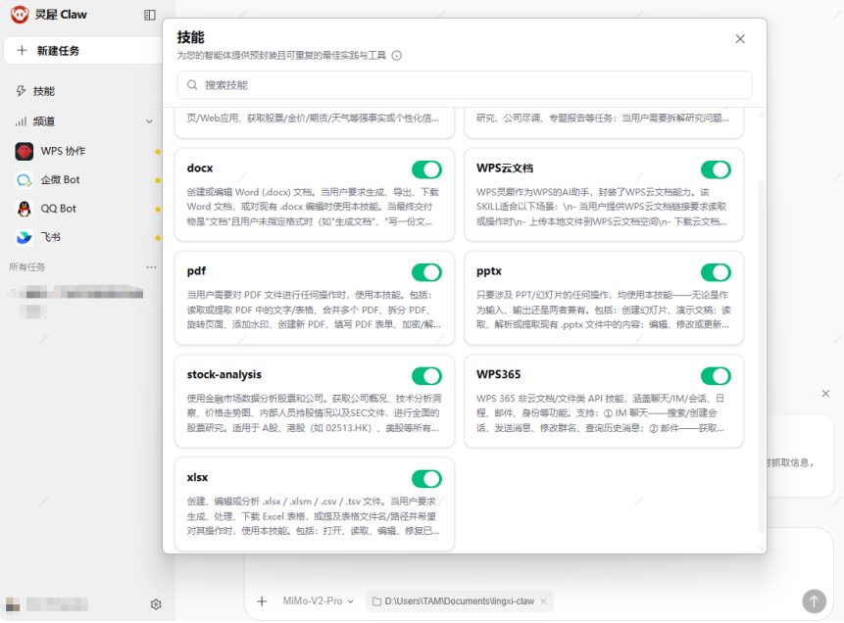Open the 技能 lightning icon in sidebar
Screen dimensions: 844x623
coord(21,91)
